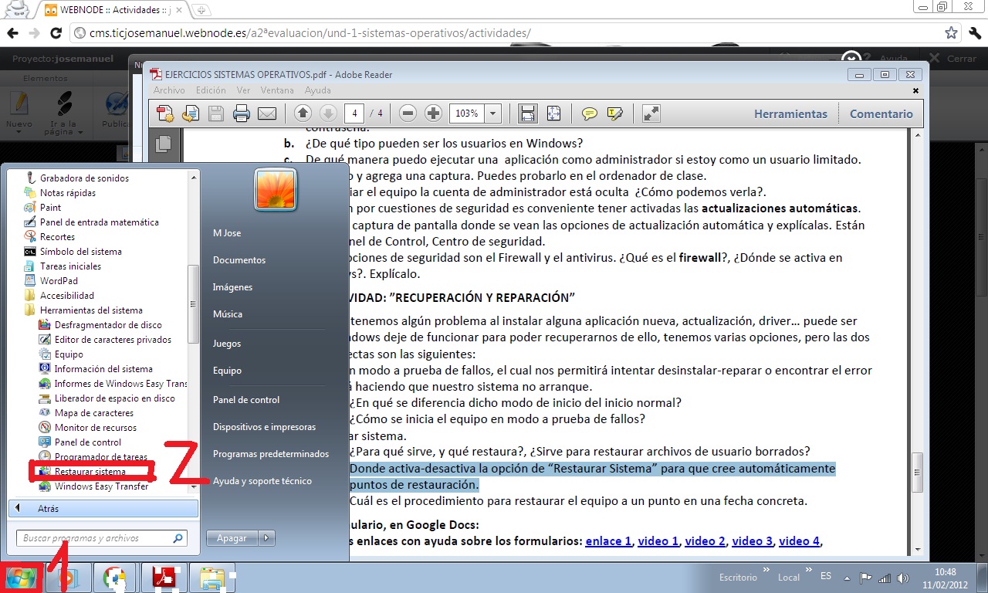Open the browser wrench settings menu

click(974, 33)
